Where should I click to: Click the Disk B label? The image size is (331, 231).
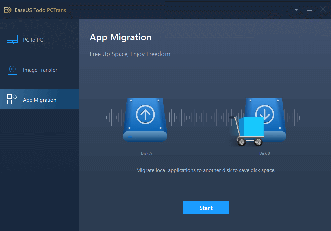click(265, 153)
